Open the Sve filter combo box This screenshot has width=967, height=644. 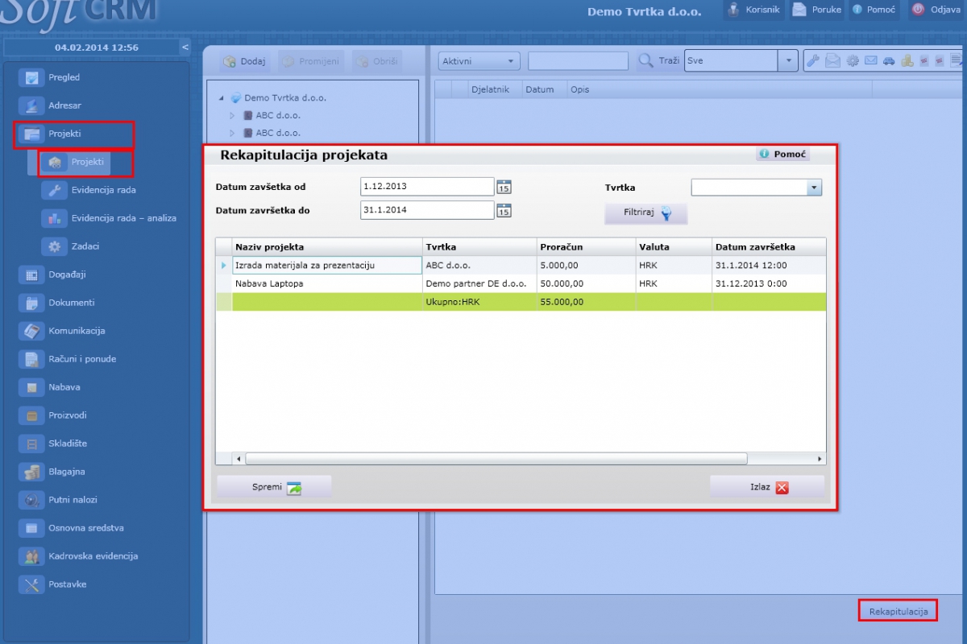pyautogui.click(x=741, y=60)
